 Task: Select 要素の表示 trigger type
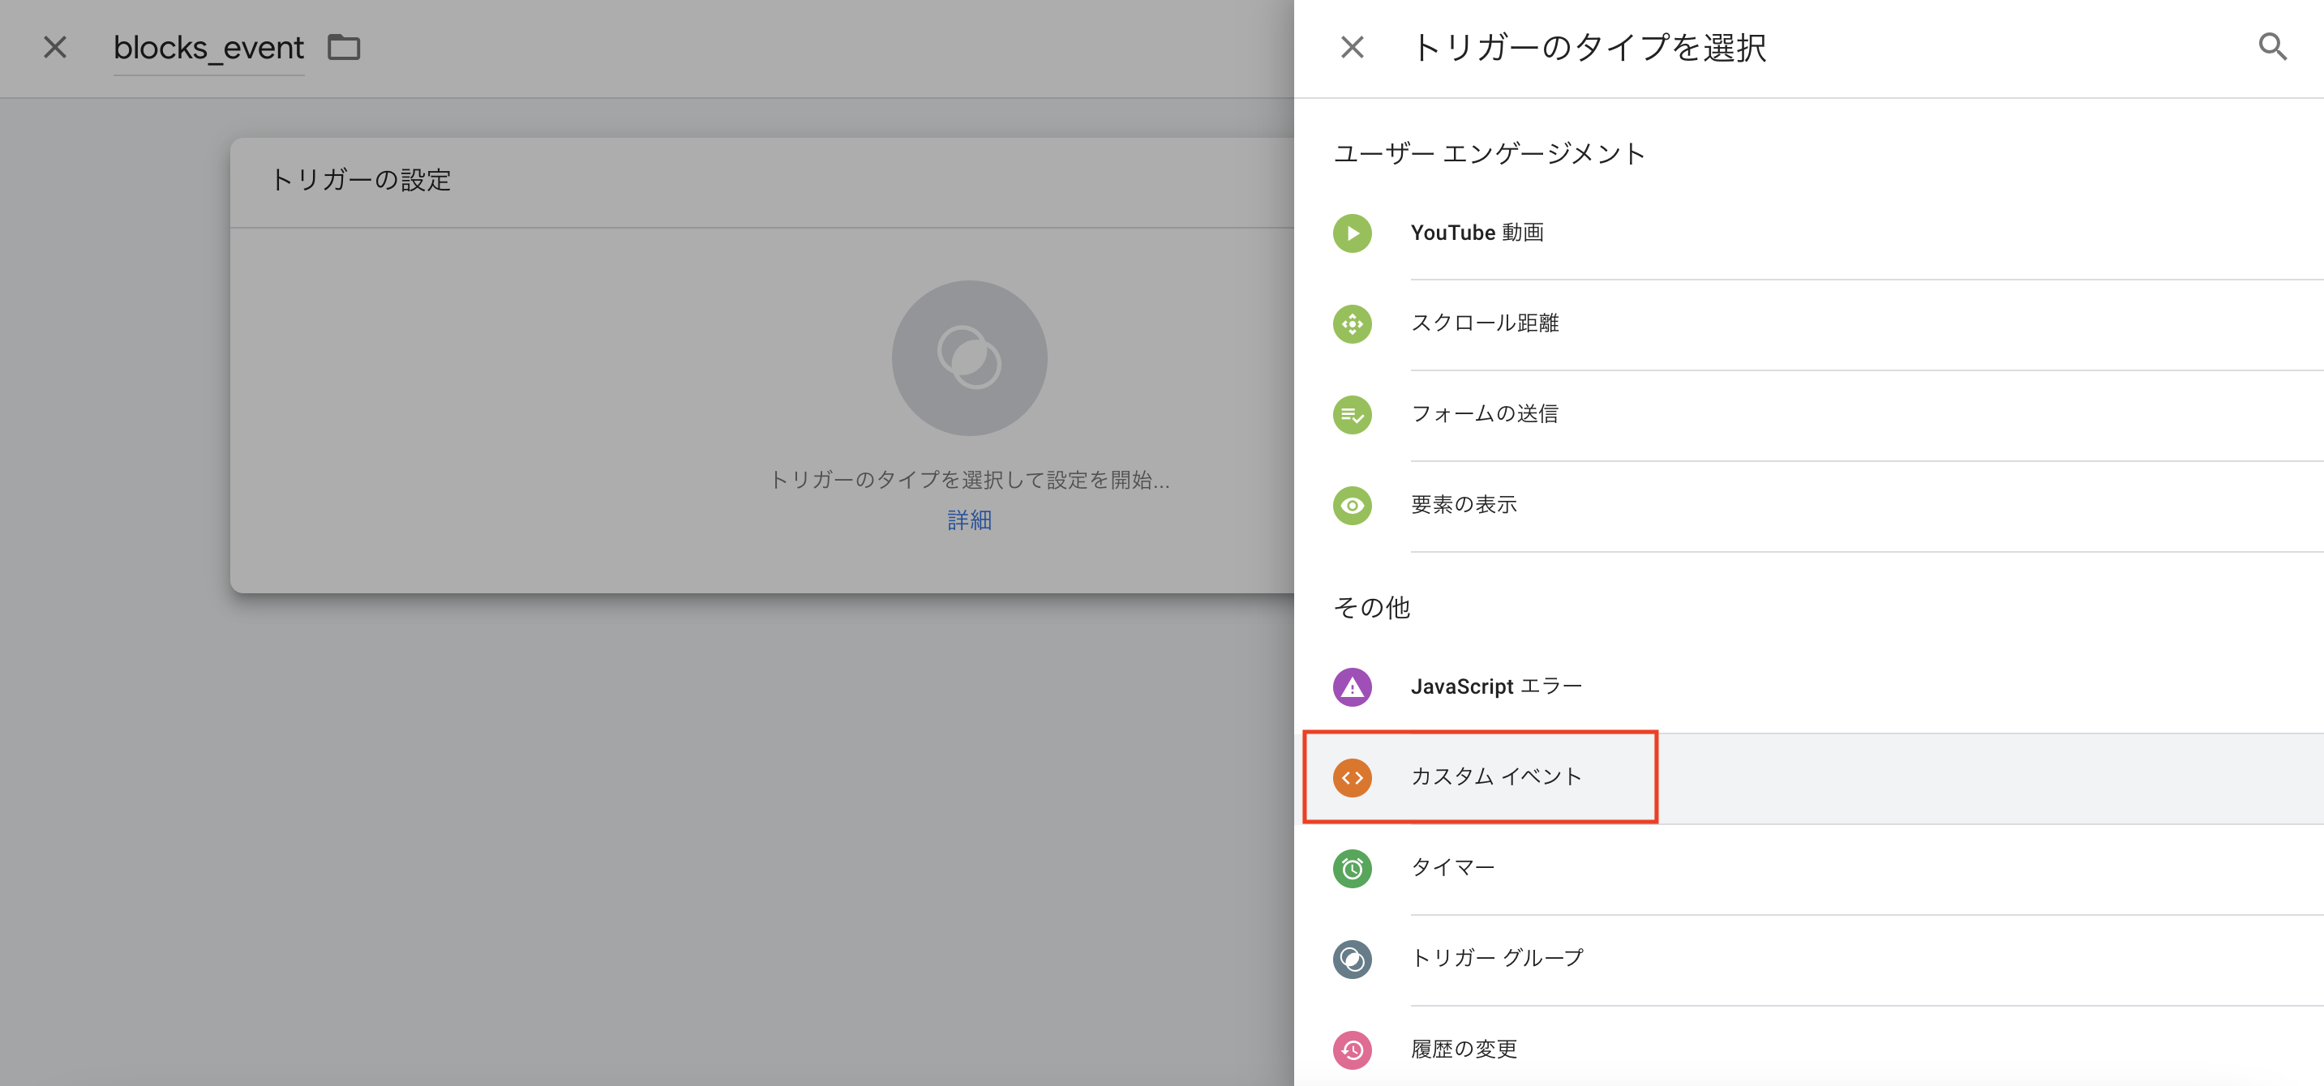1809,506
